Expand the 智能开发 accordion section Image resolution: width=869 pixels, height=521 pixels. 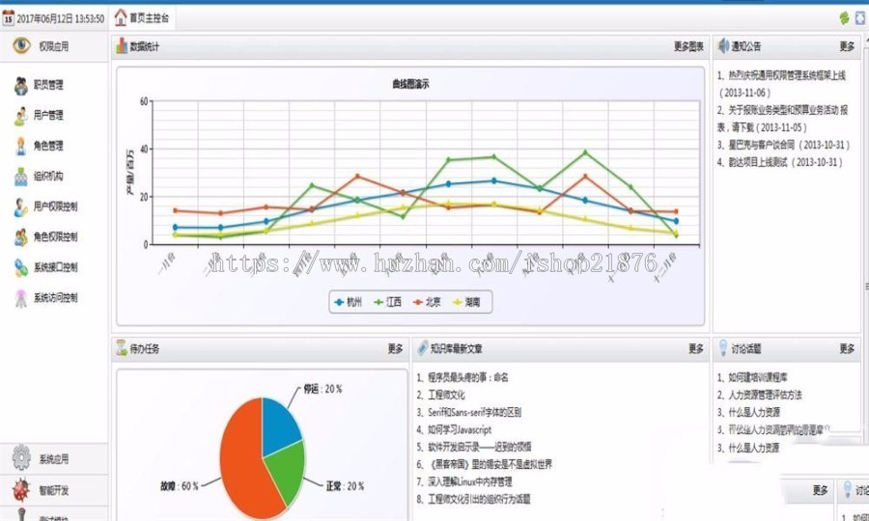click(x=54, y=490)
